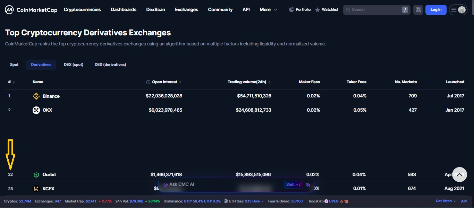Hide the Ask CMC AI bar
The width and height of the screenshot is (474, 208).
point(308,185)
